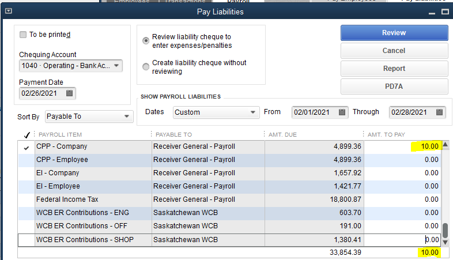Select Review liability cheque radio option
Image resolution: width=453 pixels, height=260 pixels.
[146, 41]
